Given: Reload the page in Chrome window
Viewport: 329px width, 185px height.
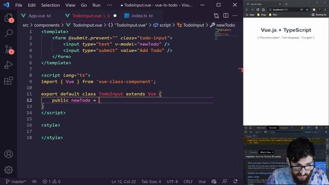Looking at the screenshot, I should click(x=258, y=10).
